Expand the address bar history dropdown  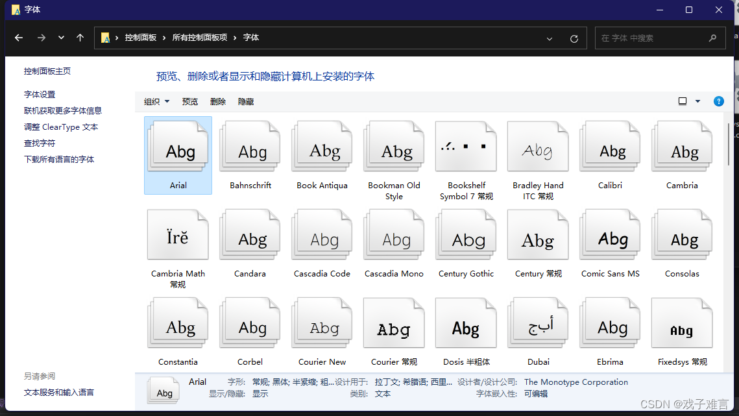pyautogui.click(x=550, y=39)
